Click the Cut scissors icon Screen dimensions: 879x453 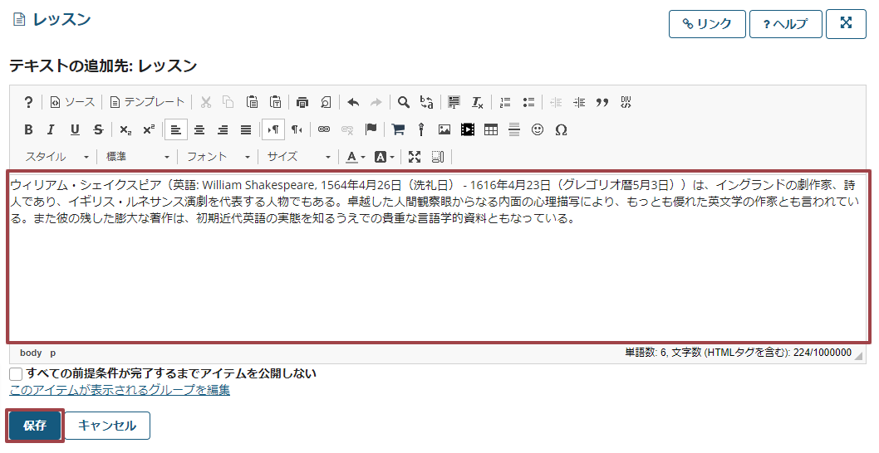[206, 102]
